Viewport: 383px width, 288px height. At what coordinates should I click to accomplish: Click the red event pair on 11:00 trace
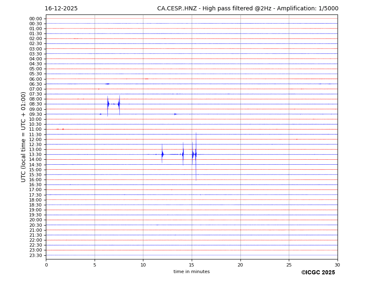point(60,129)
